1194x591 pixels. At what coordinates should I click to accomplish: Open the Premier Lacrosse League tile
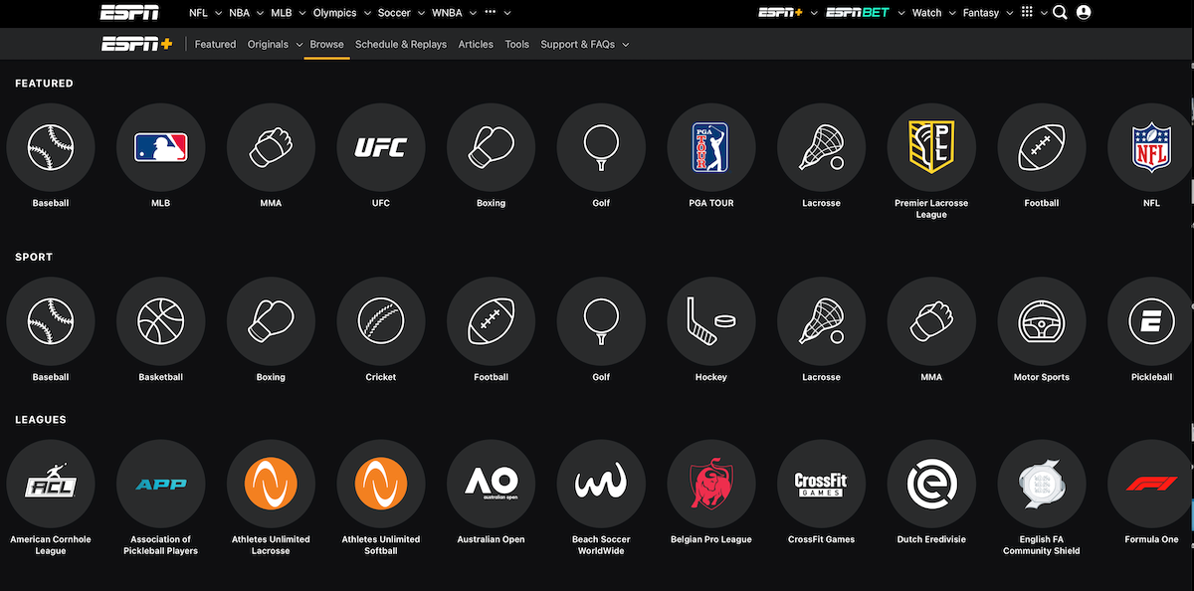(931, 148)
